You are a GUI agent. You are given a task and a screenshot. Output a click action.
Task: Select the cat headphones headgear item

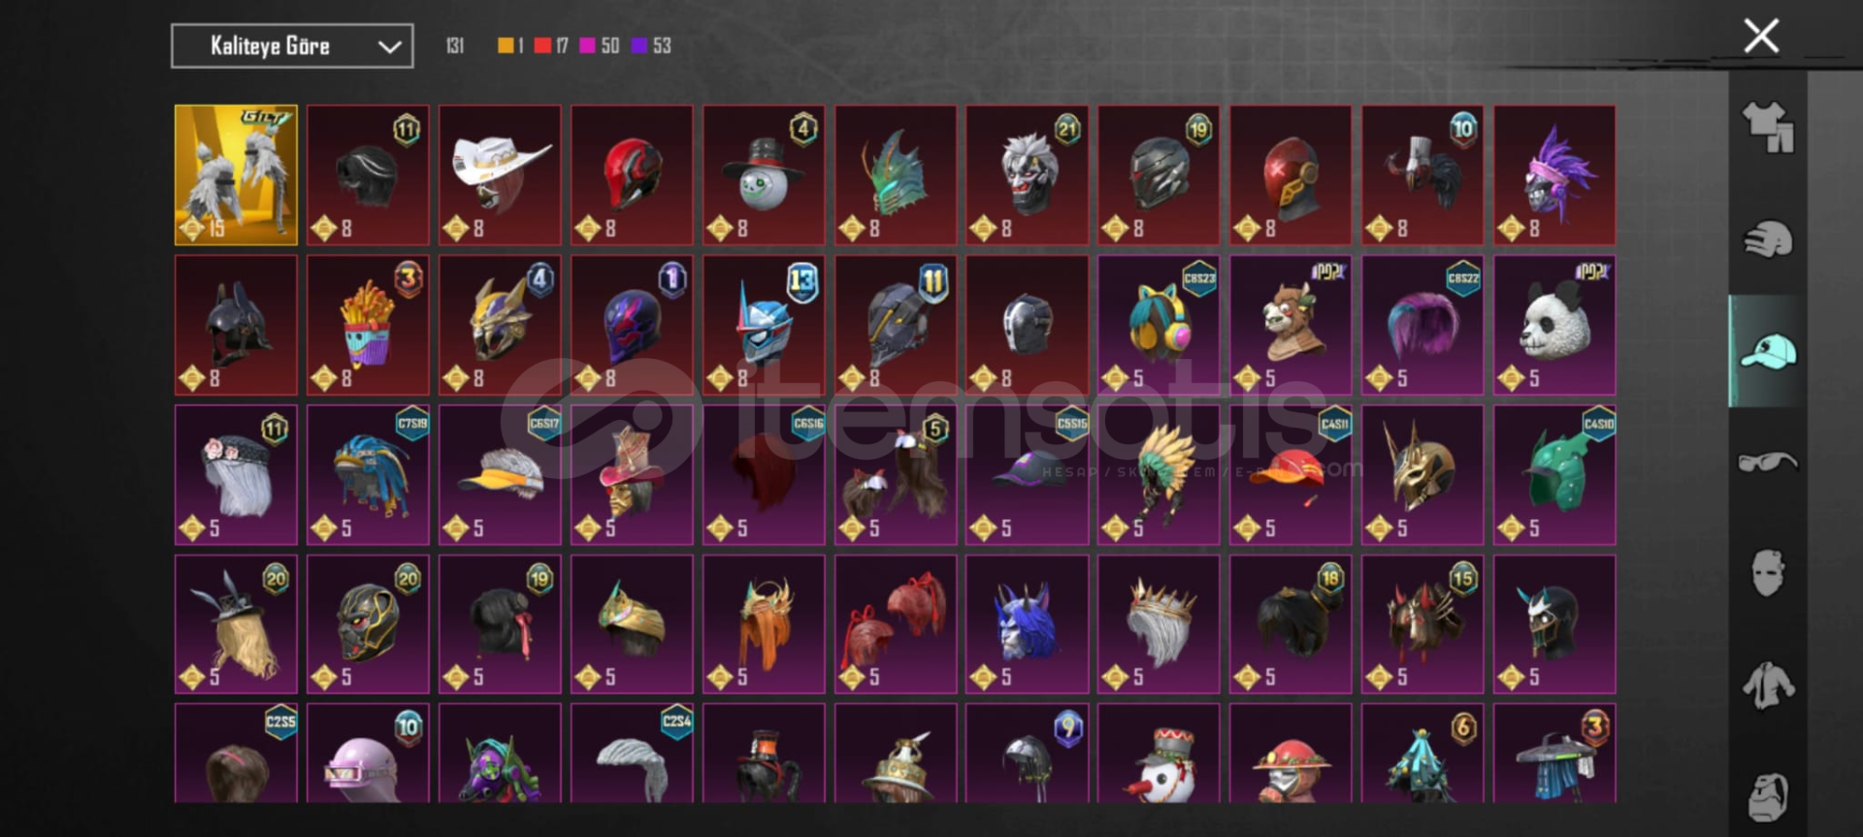[x=1159, y=325]
